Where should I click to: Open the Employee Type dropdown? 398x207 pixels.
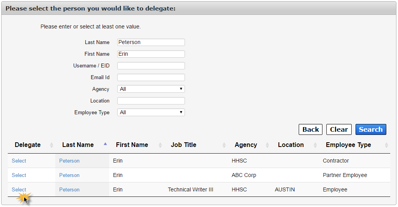click(151, 112)
